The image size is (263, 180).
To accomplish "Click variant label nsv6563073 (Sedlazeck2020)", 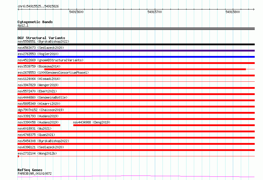I will click(41, 48).
